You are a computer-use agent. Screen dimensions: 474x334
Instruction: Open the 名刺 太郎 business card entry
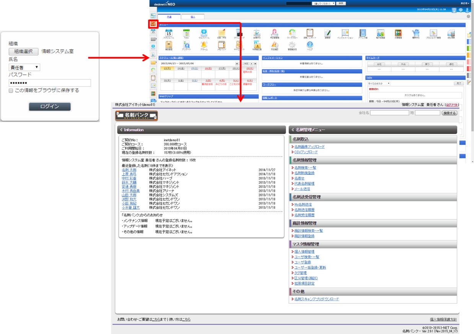click(129, 170)
